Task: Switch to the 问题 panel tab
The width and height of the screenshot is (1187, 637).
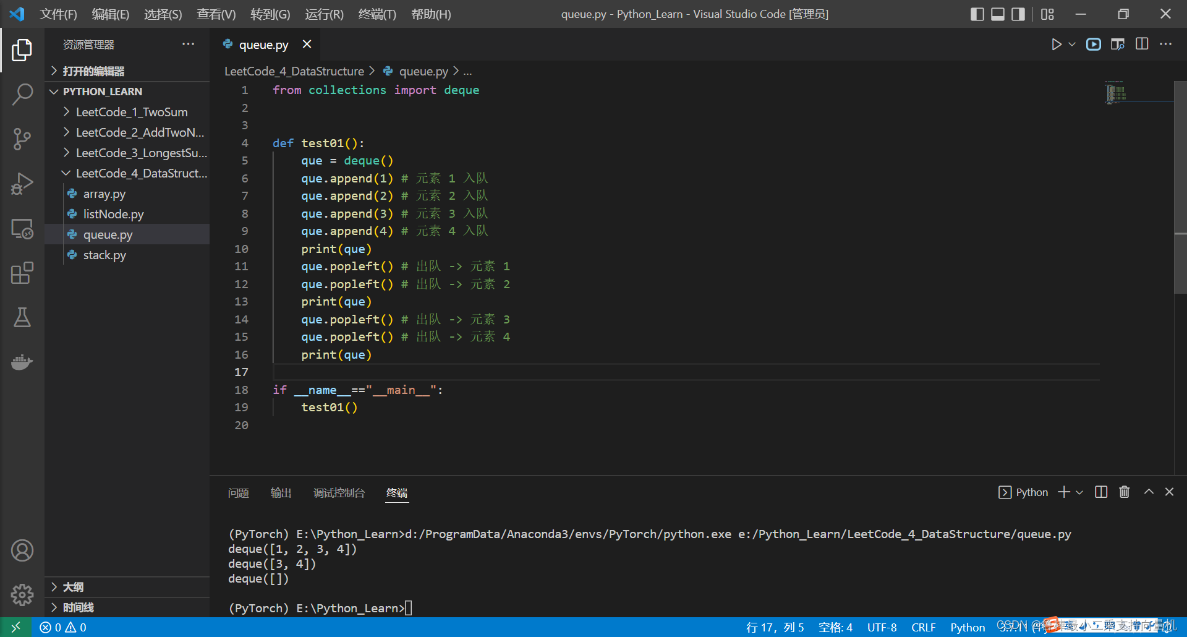Action: click(x=238, y=493)
